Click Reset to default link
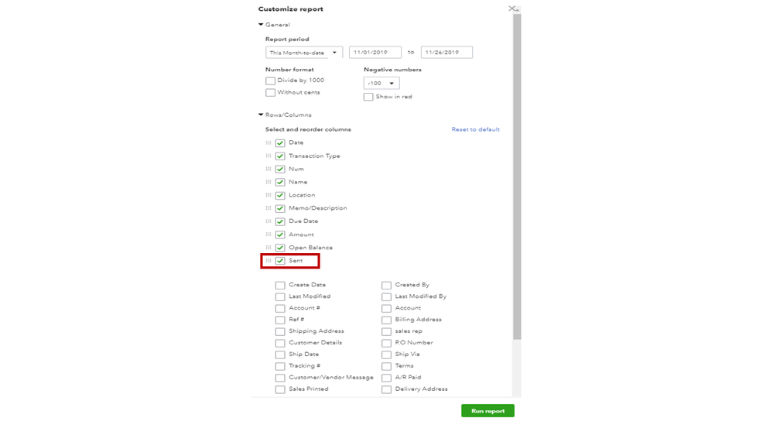 [x=475, y=129]
